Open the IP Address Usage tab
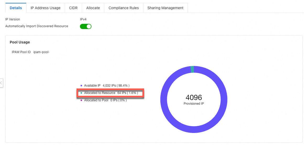This screenshot has height=145, width=304. (46, 8)
